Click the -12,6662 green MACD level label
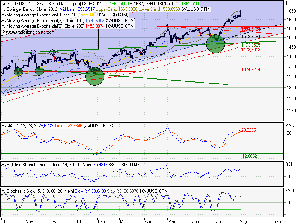 [249, 156]
